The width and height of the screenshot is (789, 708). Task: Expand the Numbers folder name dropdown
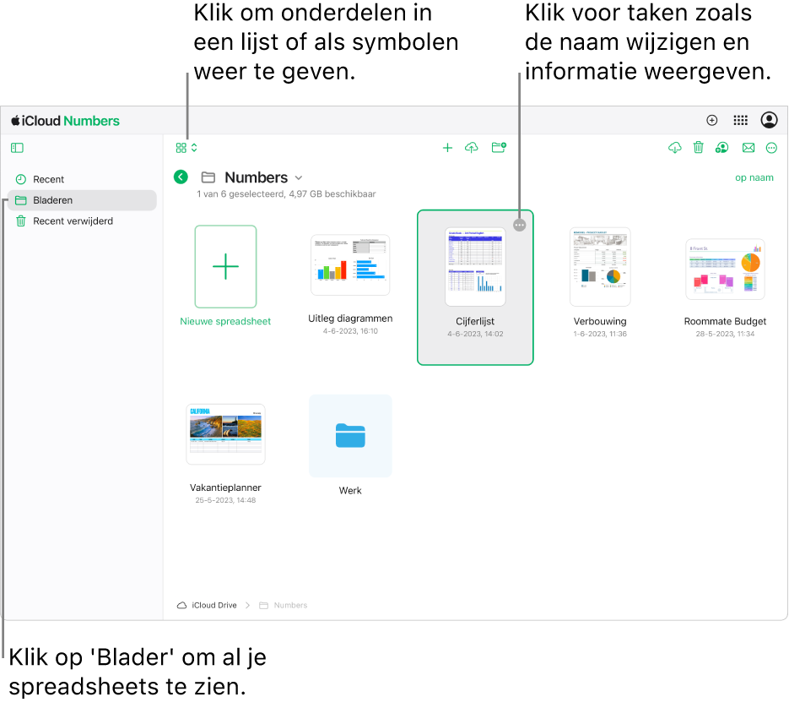pos(297,177)
